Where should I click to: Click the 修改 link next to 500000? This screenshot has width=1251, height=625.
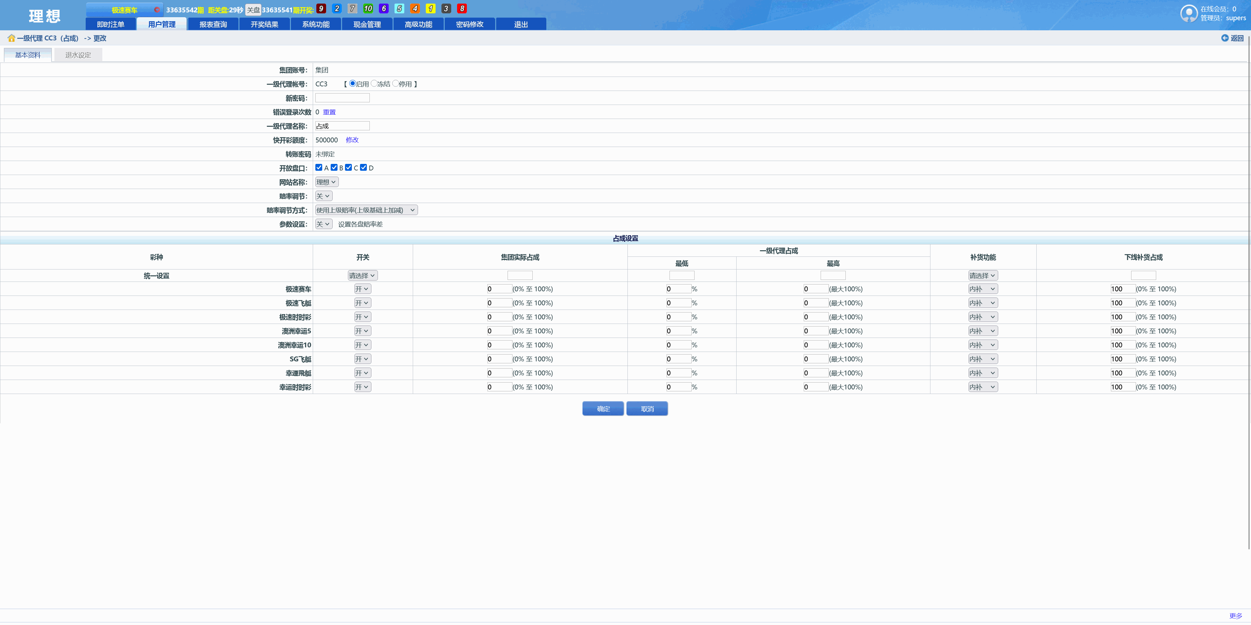pyautogui.click(x=352, y=140)
